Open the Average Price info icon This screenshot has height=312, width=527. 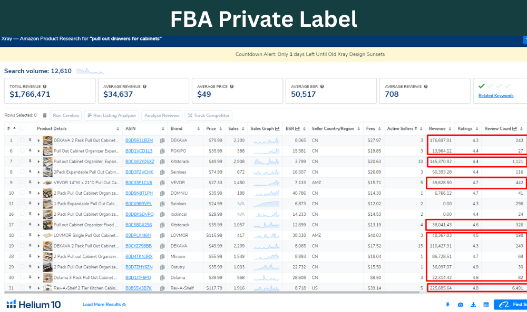[x=231, y=87]
